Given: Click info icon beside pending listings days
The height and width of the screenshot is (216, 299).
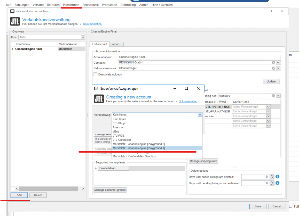Looking at the screenshot, I should [x=278, y=183].
